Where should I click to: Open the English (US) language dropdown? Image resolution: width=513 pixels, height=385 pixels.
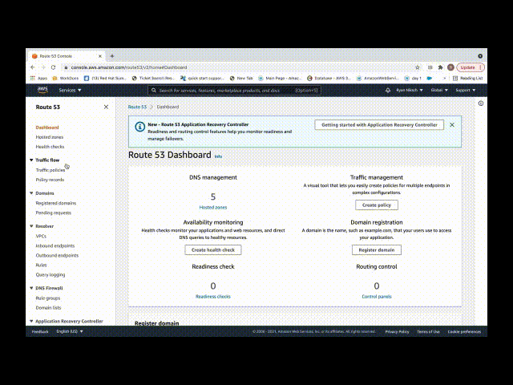pyautogui.click(x=70, y=331)
